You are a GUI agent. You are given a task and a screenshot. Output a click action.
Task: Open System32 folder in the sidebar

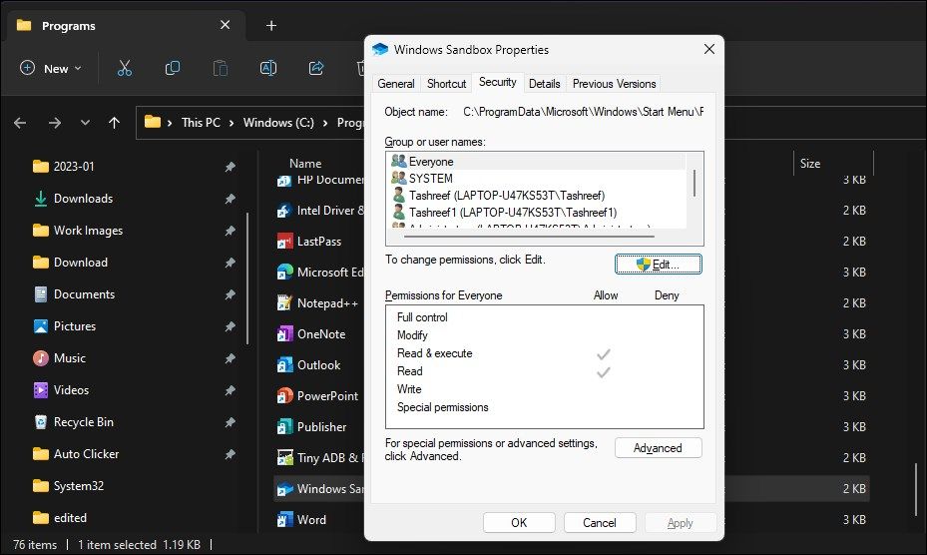coord(78,486)
